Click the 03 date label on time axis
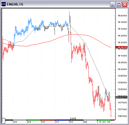Viewport: 129px width, 125px height. point(72,122)
